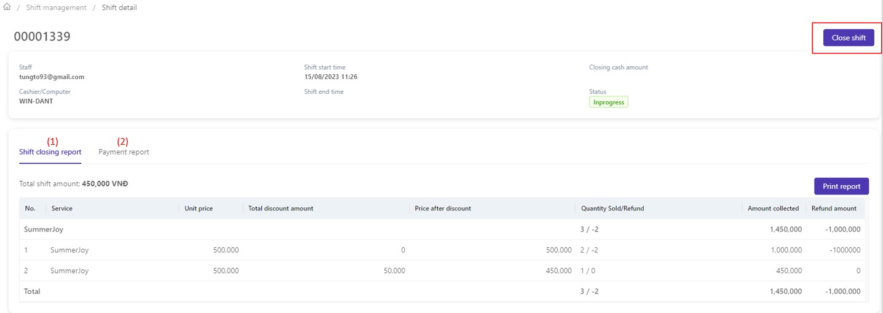Click the Shift detail breadcrumb

coord(119,8)
